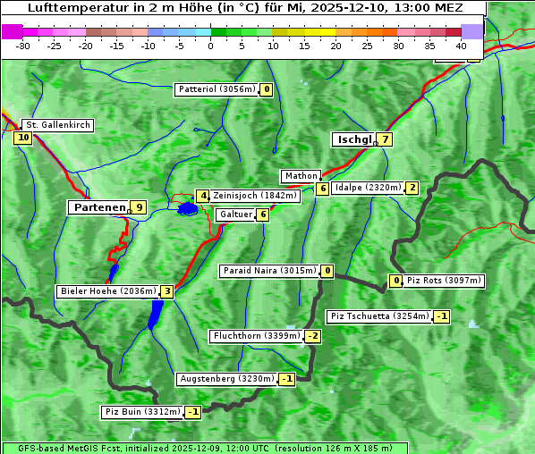Click the GFS-based MetGIS forecast footer

(x=205, y=449)
